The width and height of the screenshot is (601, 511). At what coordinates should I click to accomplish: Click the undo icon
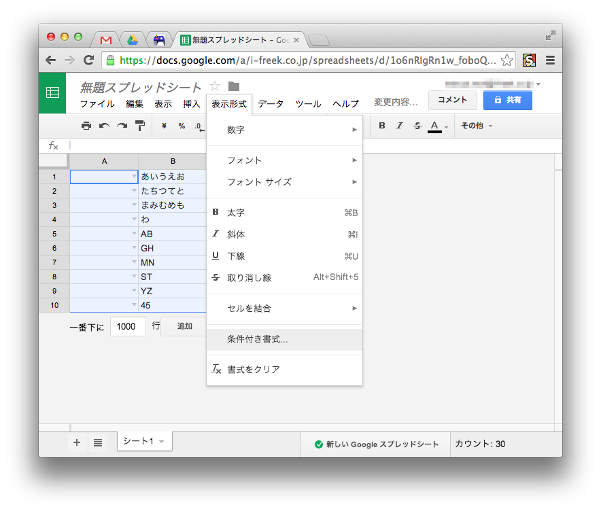click(105, 126)
